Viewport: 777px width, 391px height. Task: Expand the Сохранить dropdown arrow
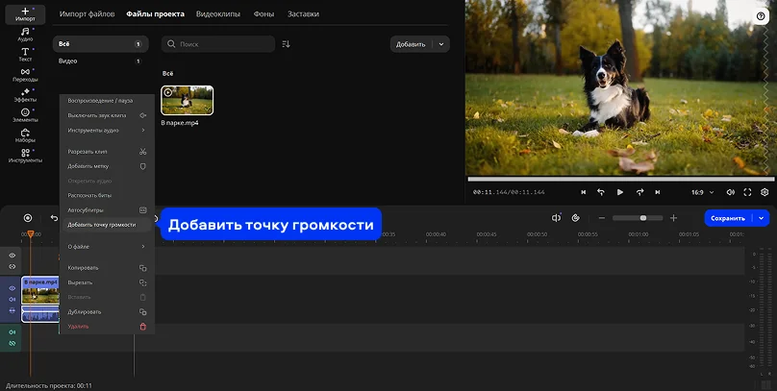coord(762,218)
